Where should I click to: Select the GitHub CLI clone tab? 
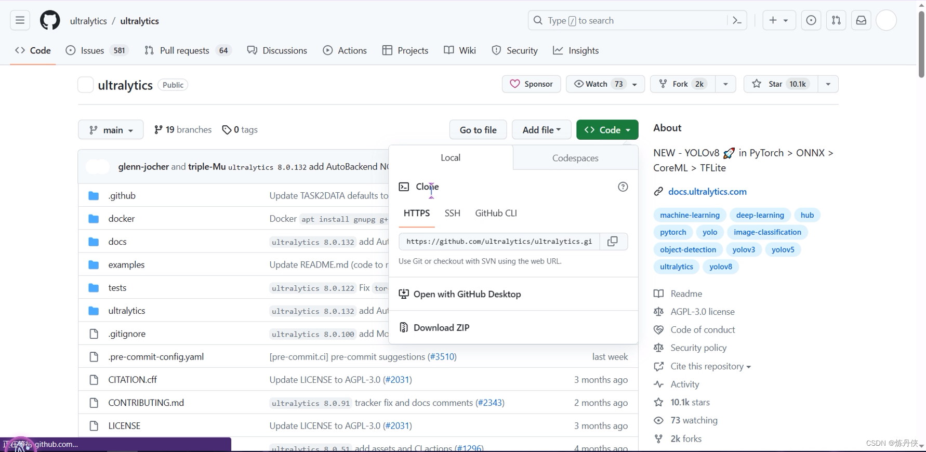click(x=496, y=213)
